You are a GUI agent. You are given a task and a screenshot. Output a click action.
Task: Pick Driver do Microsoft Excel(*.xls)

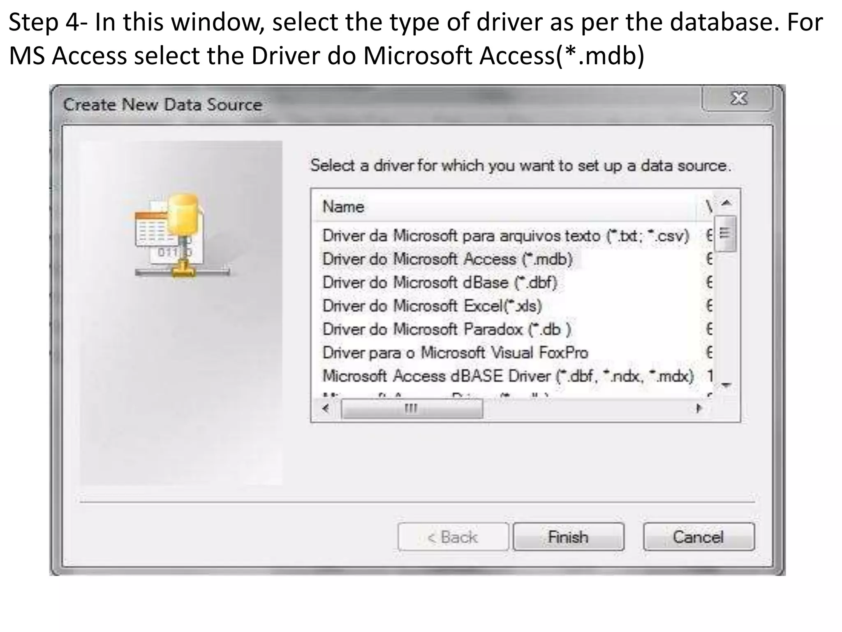[x=432, y=306]
